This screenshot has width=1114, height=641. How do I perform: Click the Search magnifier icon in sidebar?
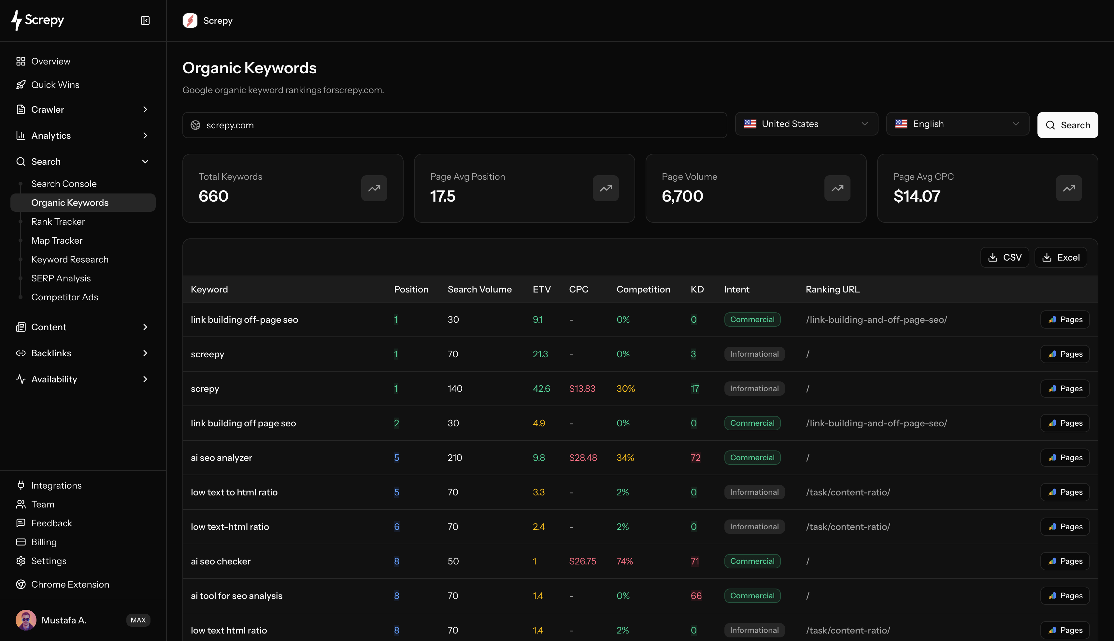[x=21, y=162]
